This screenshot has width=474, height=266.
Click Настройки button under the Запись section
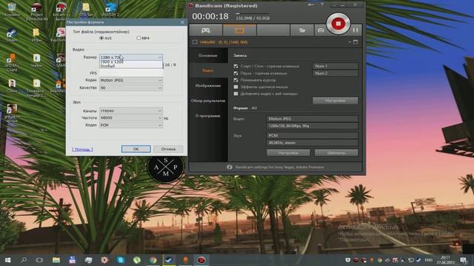click(336, 100)
